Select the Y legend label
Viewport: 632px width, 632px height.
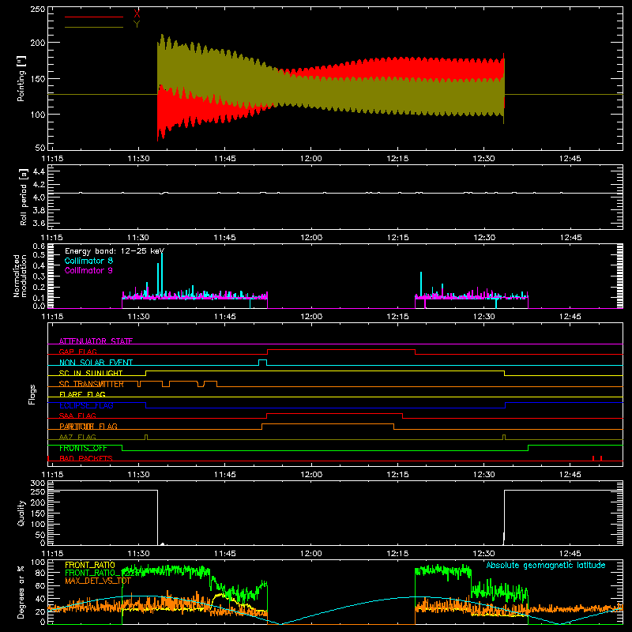click(x=137, y=24)
